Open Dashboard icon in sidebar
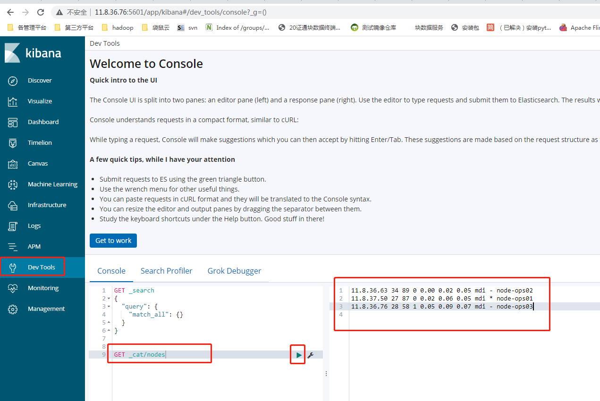This screenshot has width=600, height=401. tap(13, 122)
